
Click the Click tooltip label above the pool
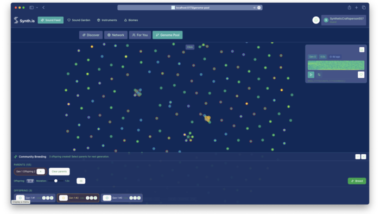click(190, 47)
